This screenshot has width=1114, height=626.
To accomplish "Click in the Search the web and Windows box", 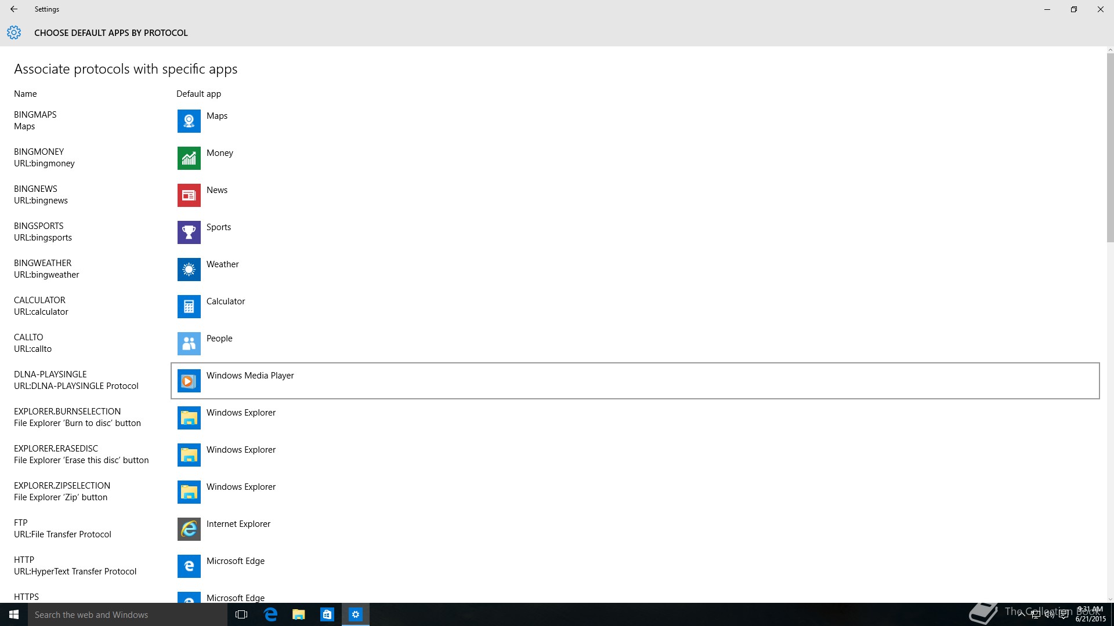I will coord(128,614).
